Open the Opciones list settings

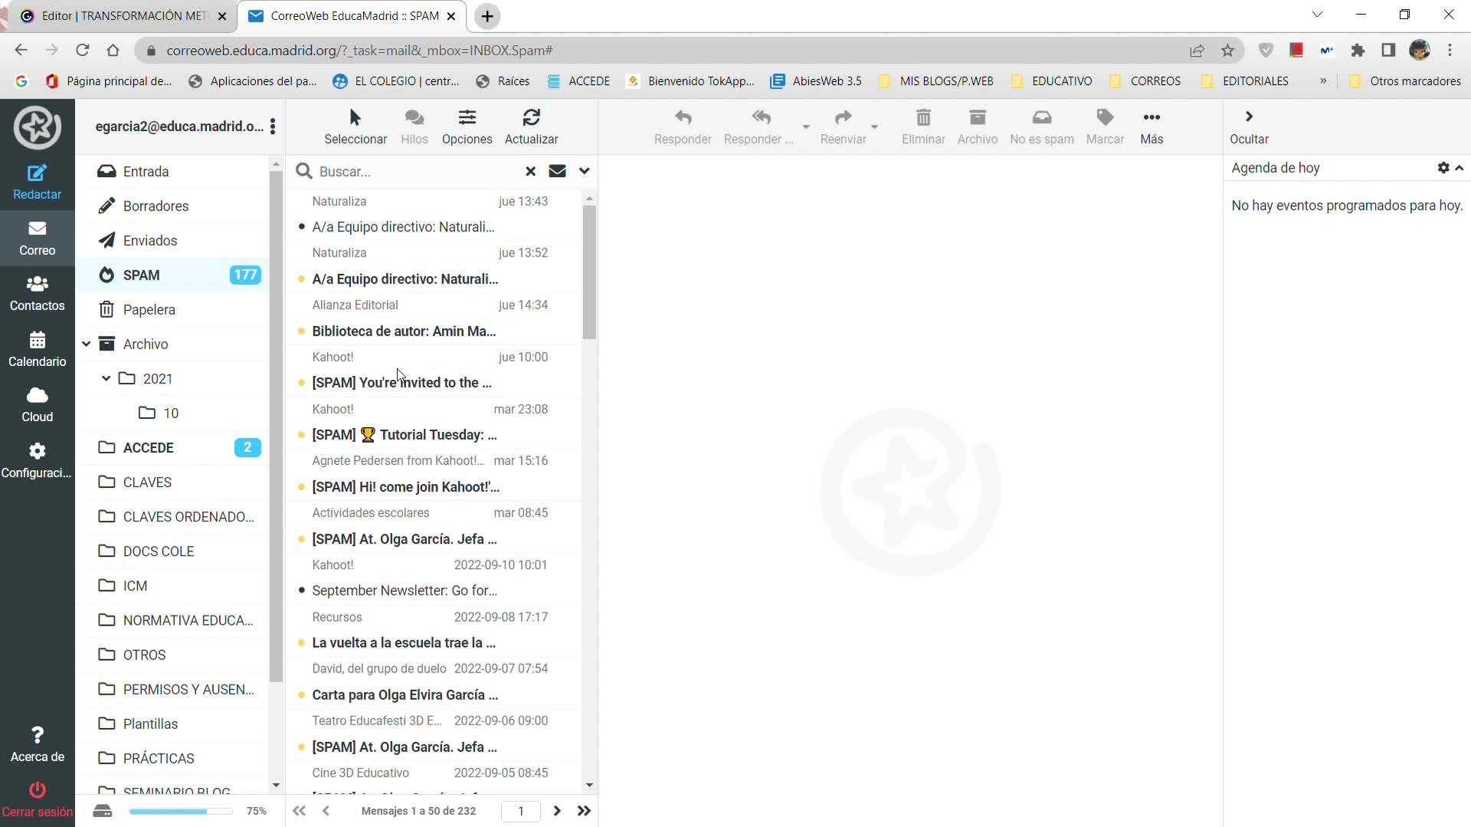point(467,118)
